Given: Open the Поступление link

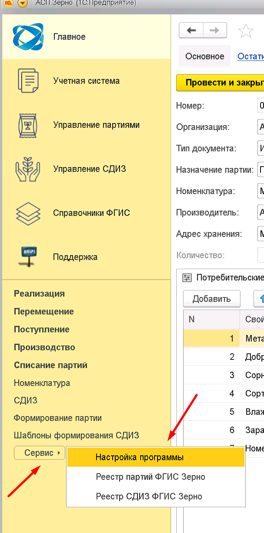Looking at the screenshot, I should [41, 329].
